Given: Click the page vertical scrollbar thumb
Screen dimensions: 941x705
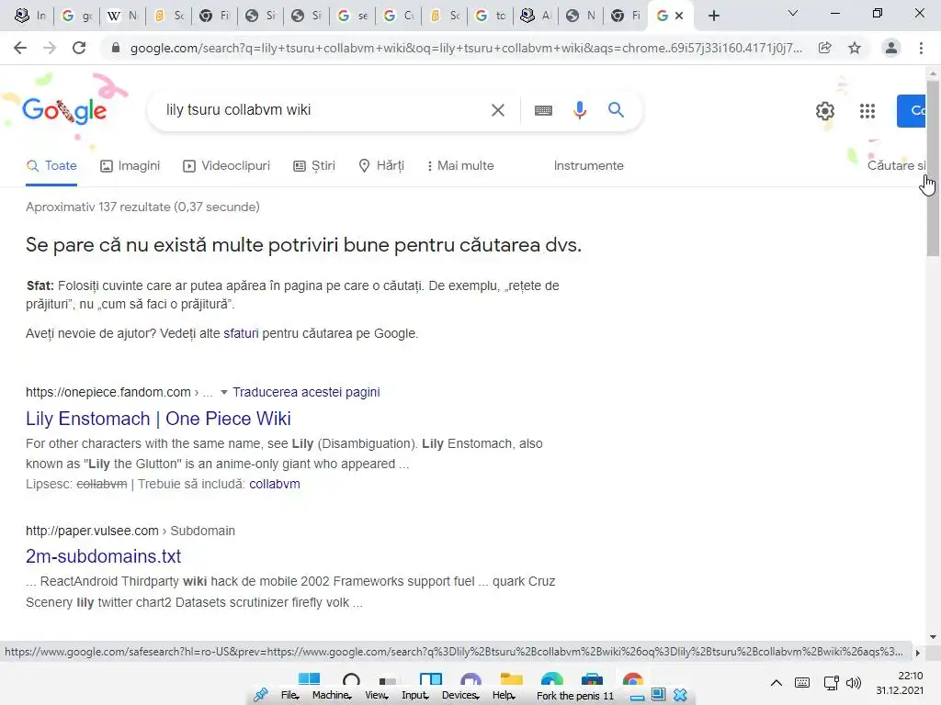Looking at the screenshot, I should pyautogui.click(x=933, y=168).
